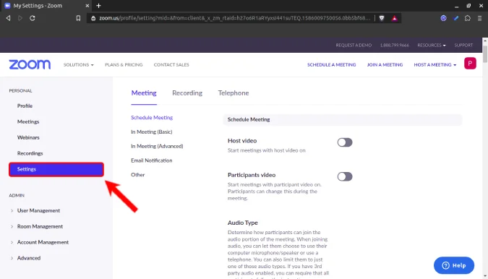Click Join a Meeting link

385,65
